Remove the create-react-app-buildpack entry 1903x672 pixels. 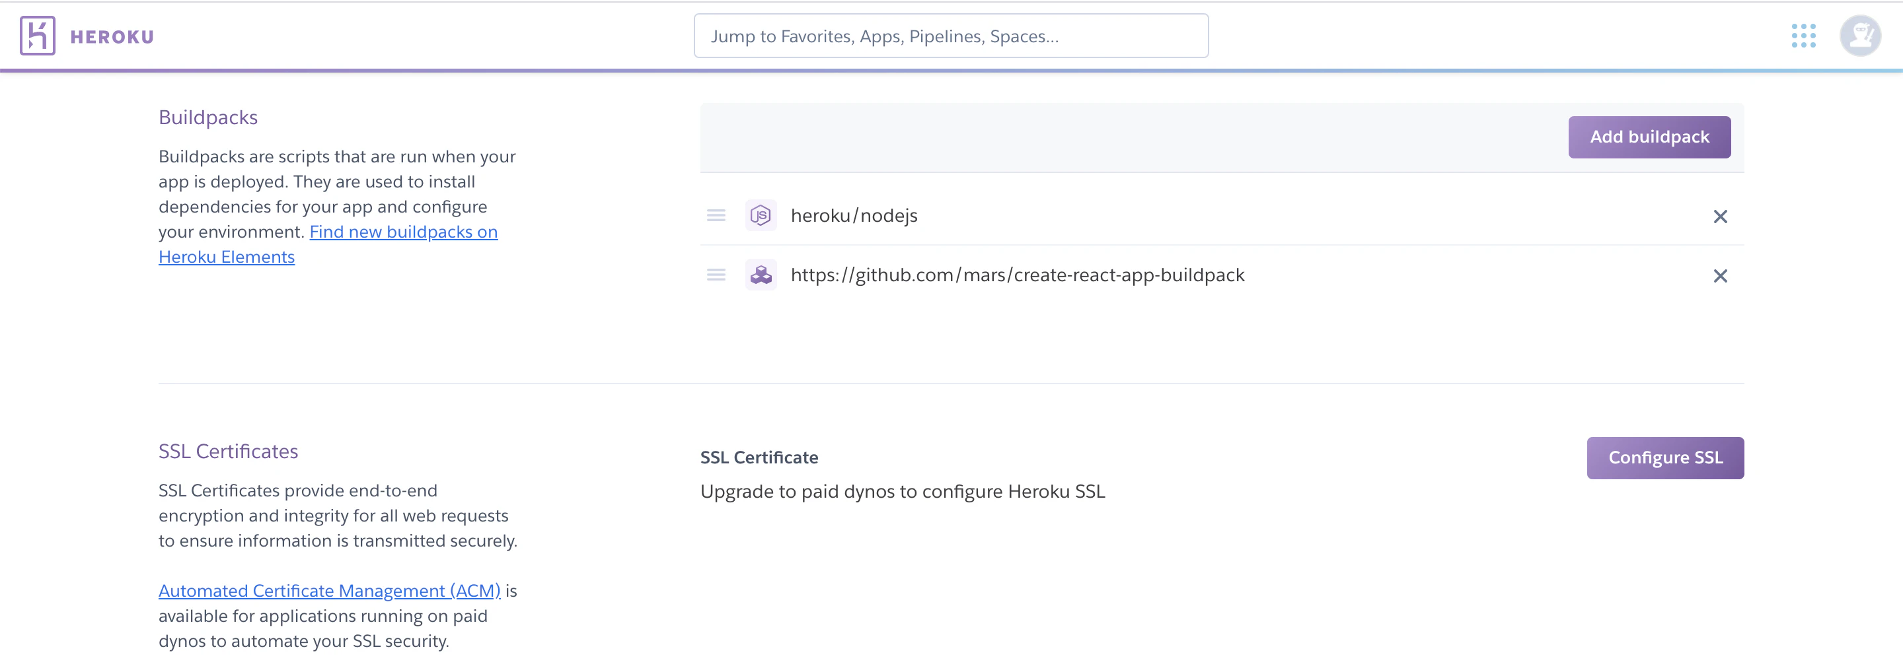click(1721, 276)
